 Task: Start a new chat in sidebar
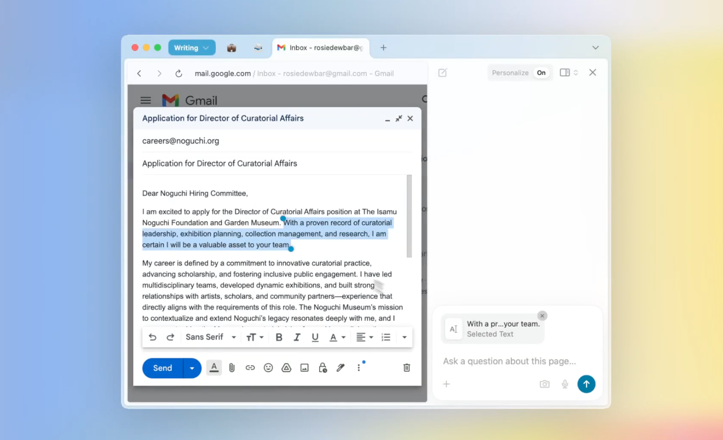[443, 72]
